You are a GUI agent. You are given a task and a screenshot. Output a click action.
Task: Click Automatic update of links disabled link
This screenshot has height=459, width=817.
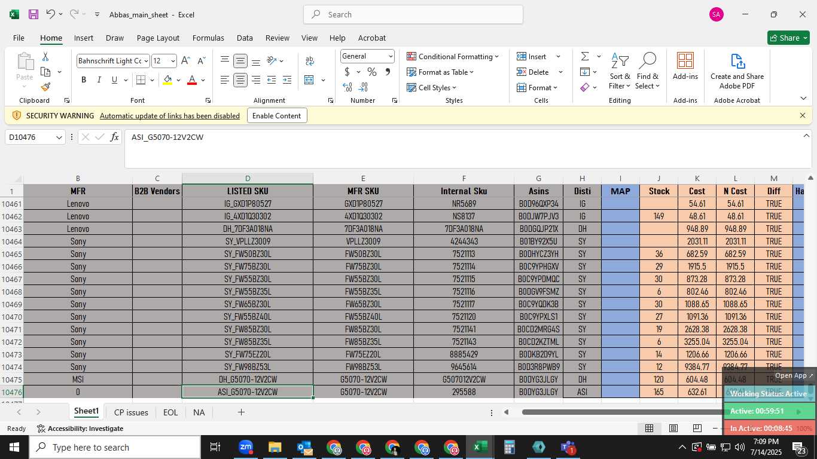170,115
